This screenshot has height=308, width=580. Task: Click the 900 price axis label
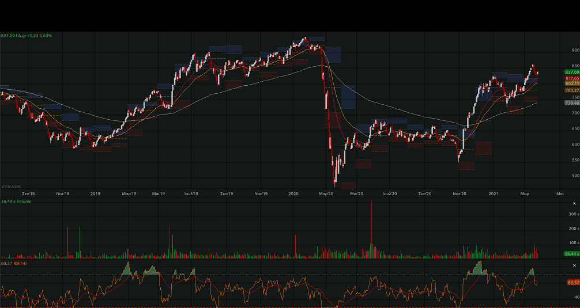point(575,50)
